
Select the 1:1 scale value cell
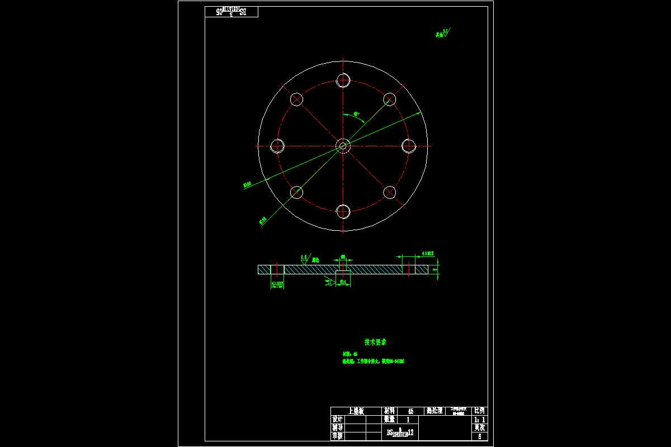coord(480,419)
